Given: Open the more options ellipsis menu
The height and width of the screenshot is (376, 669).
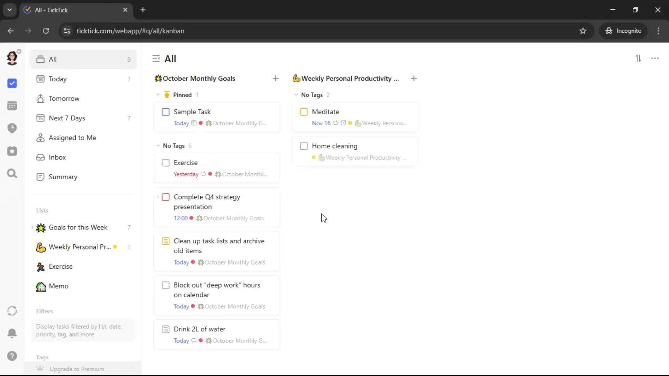Looking at the screenshot, I should [x=655, y=58].
